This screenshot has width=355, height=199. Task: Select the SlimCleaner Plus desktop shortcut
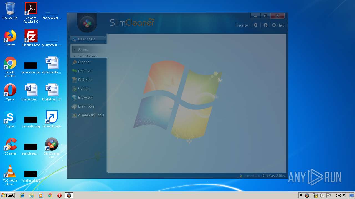click(x=52, y=148)
